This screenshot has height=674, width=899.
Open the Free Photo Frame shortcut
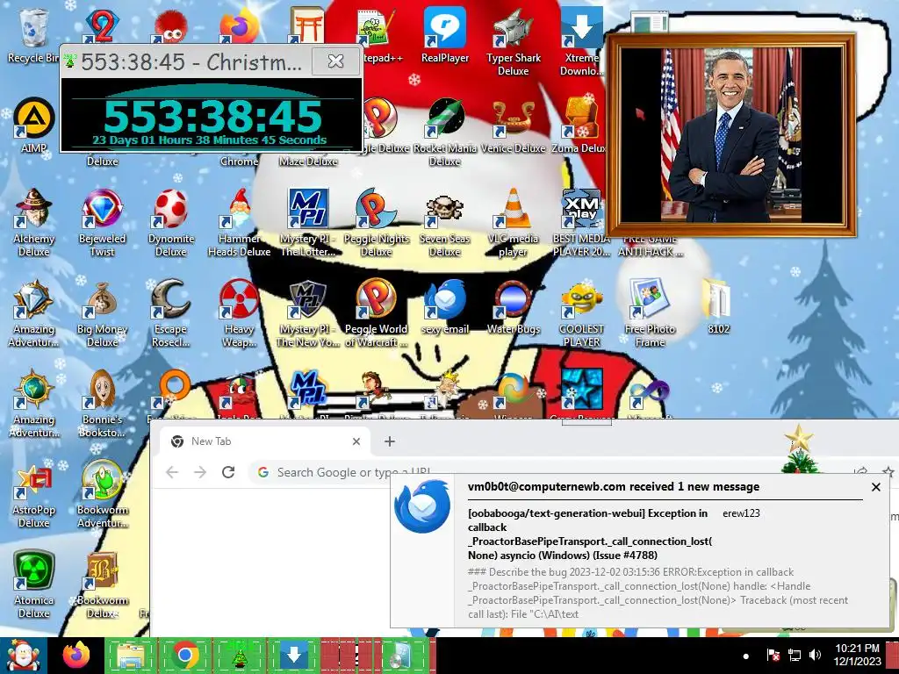coord(650,313)
